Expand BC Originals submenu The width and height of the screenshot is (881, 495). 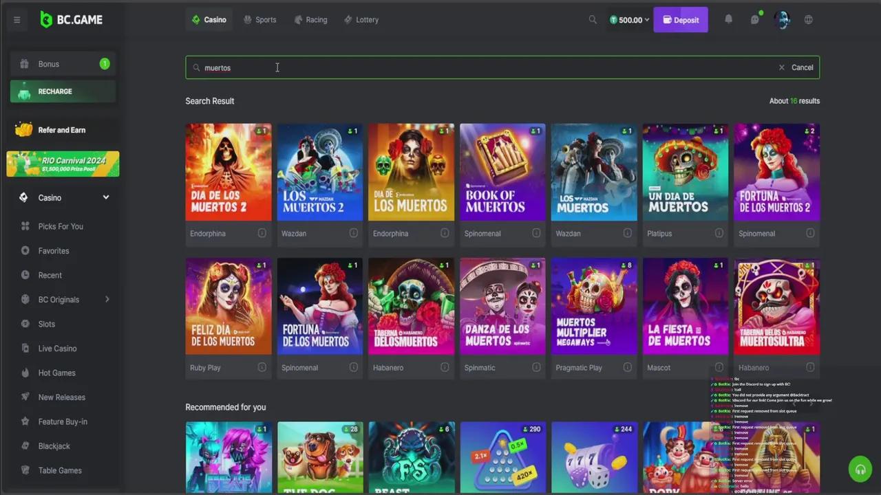click(107, 299)
